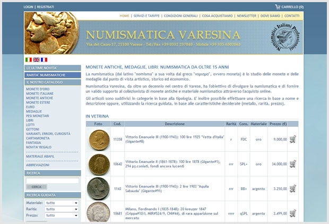Open CARRELLO (0) link
The height and width of the screenshot is (224, 329).
pos(292,7)
